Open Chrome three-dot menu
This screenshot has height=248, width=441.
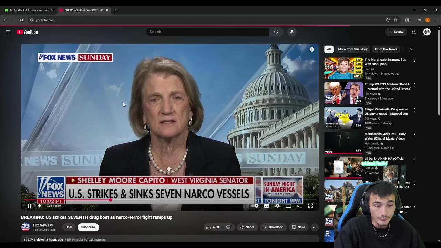click(436, 20)
